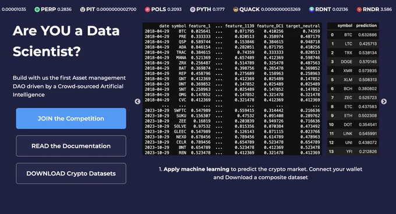Click the 'target_neutral' column header

point(303,26)
